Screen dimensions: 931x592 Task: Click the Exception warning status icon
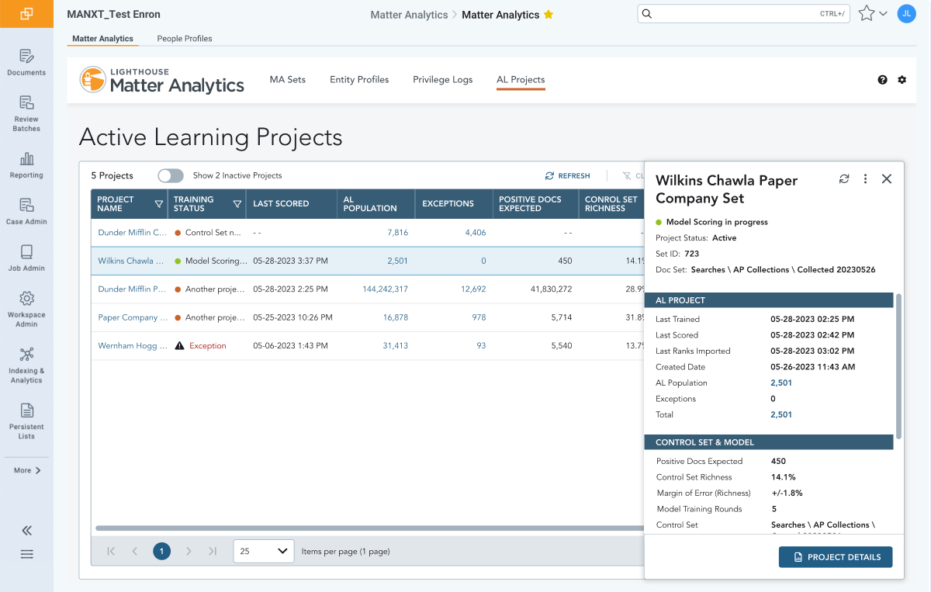click(179, 346)
